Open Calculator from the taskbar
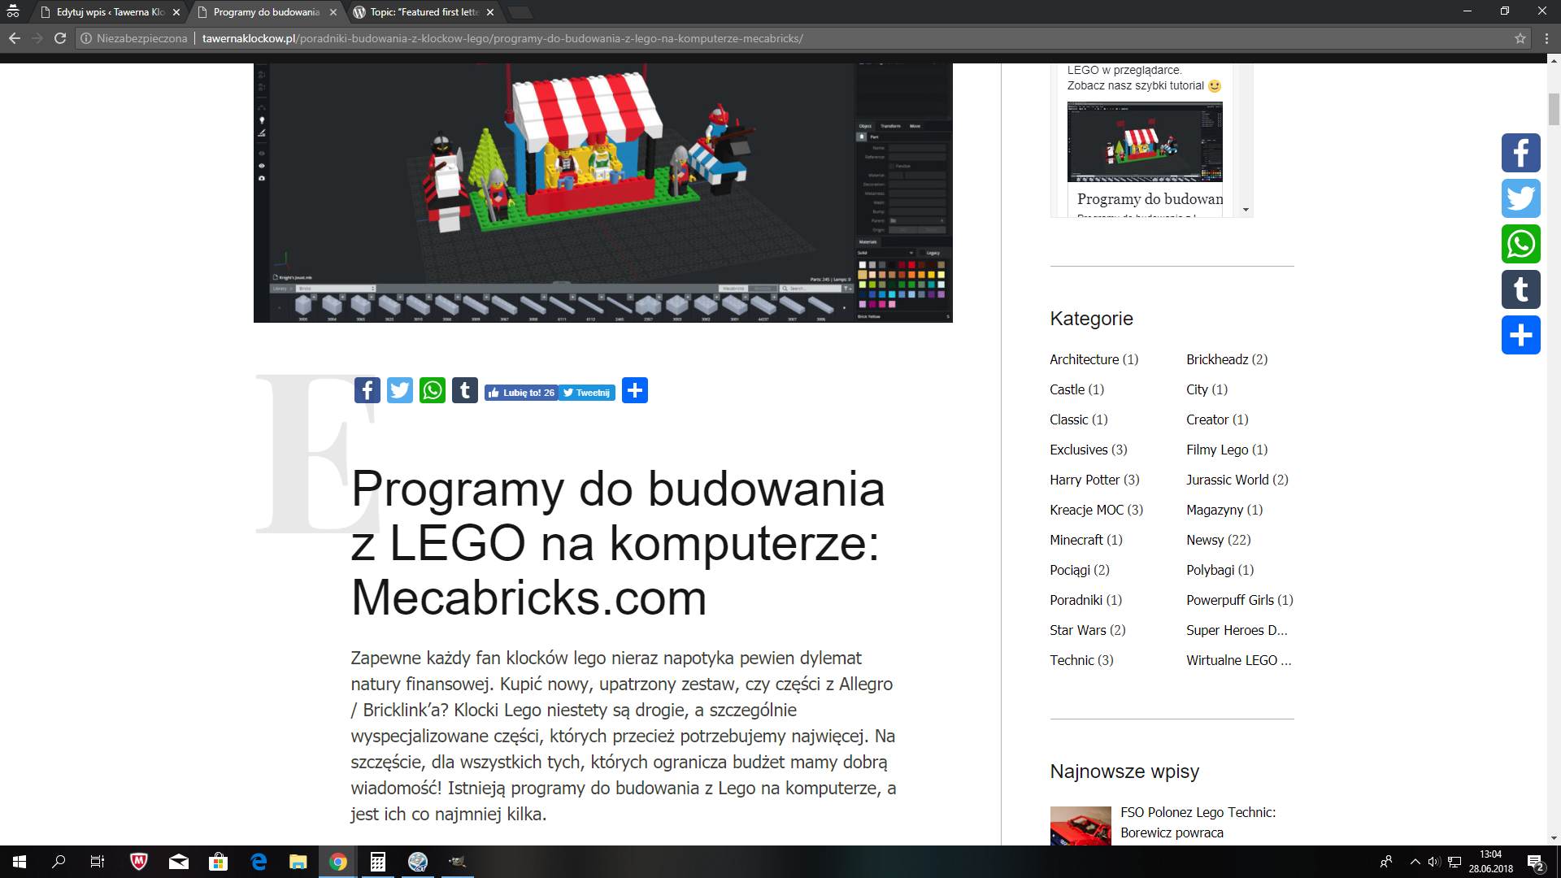This screenshot has width=1561, height=878. coord(378,862)
